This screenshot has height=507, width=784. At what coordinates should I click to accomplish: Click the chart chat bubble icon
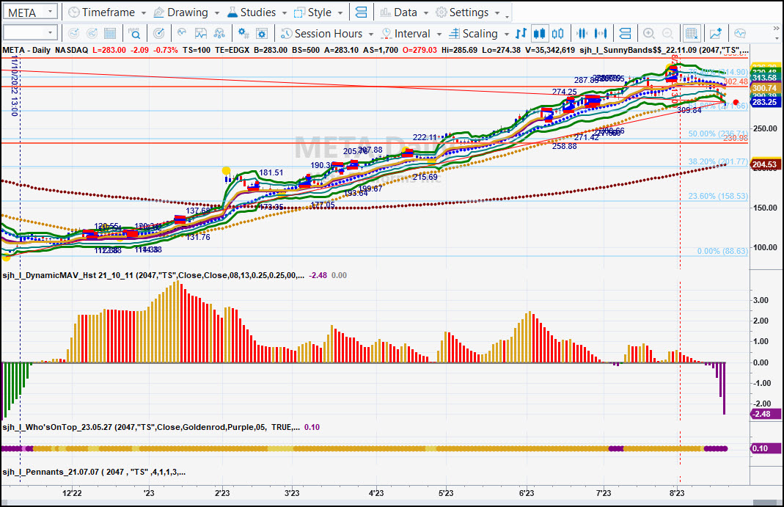pos(740,34)
